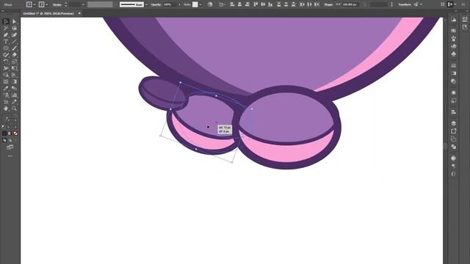Select the Shape Builder tool
470x264 pixels.
click(6, 75)
